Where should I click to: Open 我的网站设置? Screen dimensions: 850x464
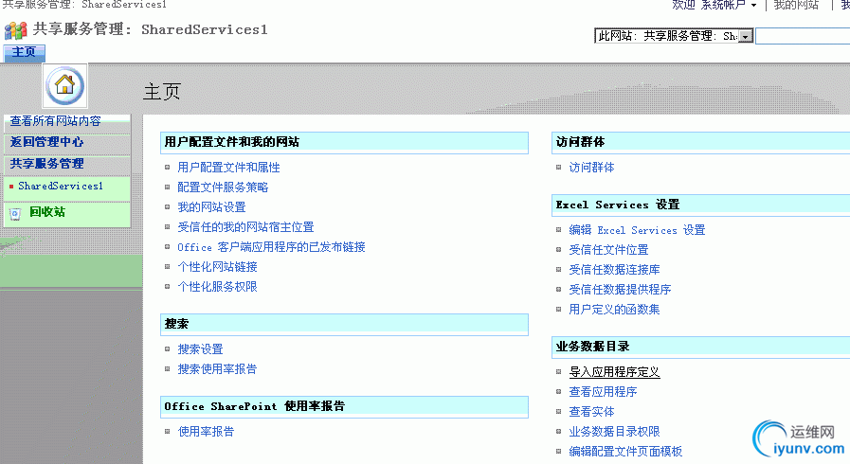[211, 206]
